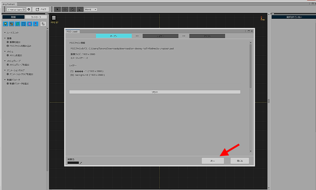The image size is (316, 190).
Task: Click メッシュグループを追加 item
Action: coord(18,65)
